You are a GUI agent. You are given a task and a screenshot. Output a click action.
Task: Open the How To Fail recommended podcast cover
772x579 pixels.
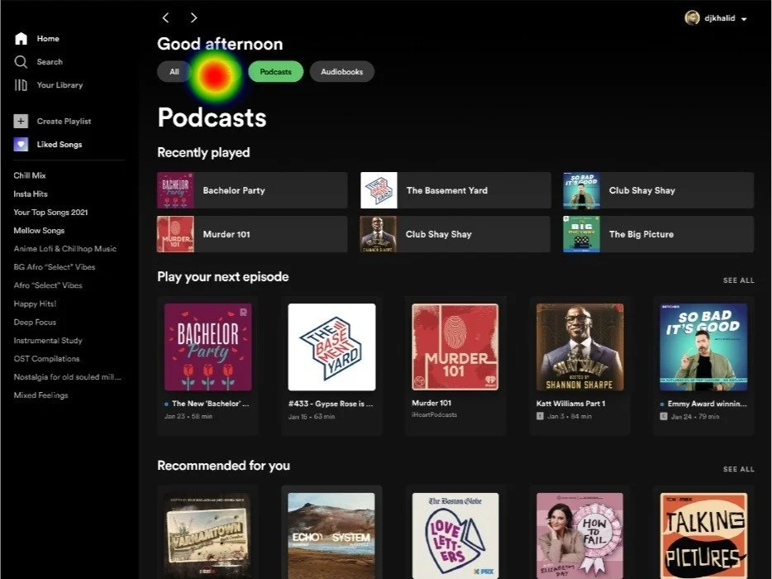pos(580,536)
